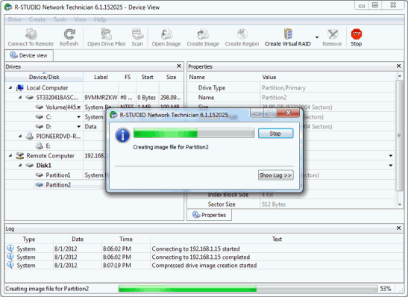The image size is (408, 297).
Task: Click the dialog's progress bar
Action: point(194,133)
